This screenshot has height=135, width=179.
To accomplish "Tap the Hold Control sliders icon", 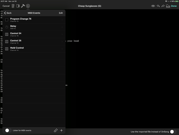I will (7, 49).
